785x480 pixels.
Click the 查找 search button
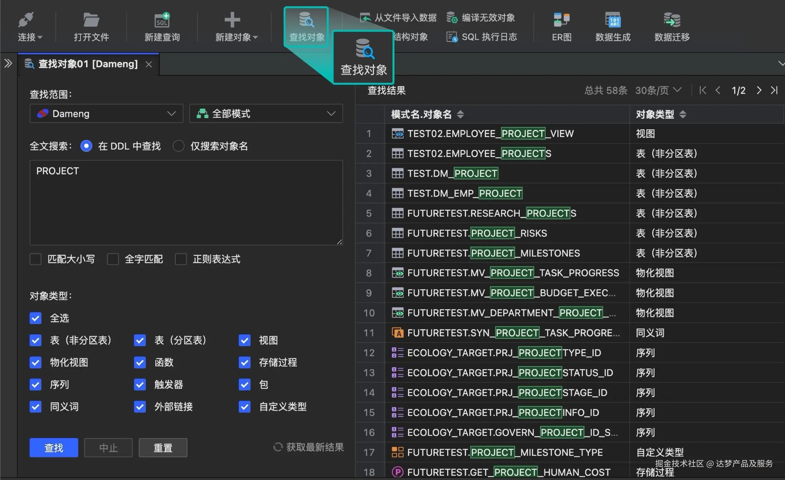point(53,447)
